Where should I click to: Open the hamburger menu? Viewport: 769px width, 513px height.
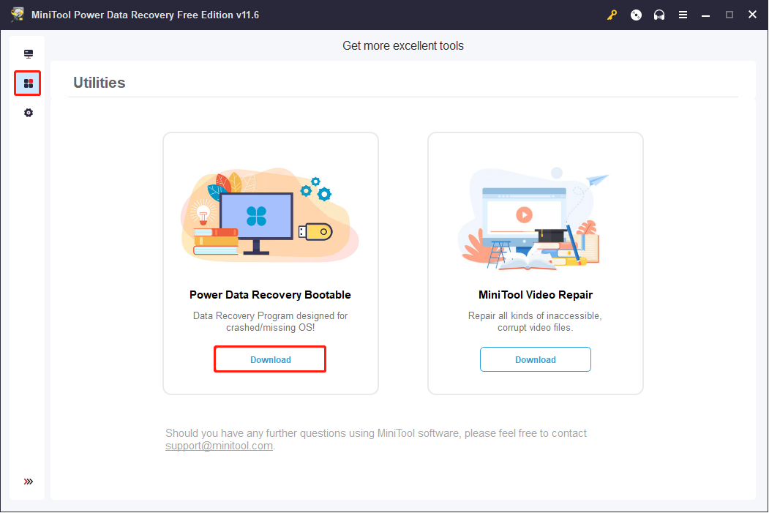683,15
